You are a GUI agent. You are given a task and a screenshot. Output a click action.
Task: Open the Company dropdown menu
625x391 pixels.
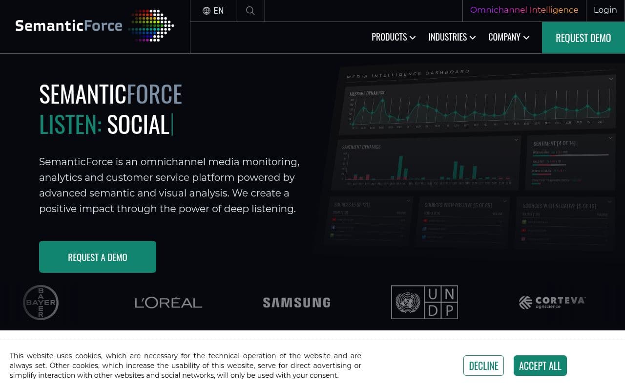[508, 37]
